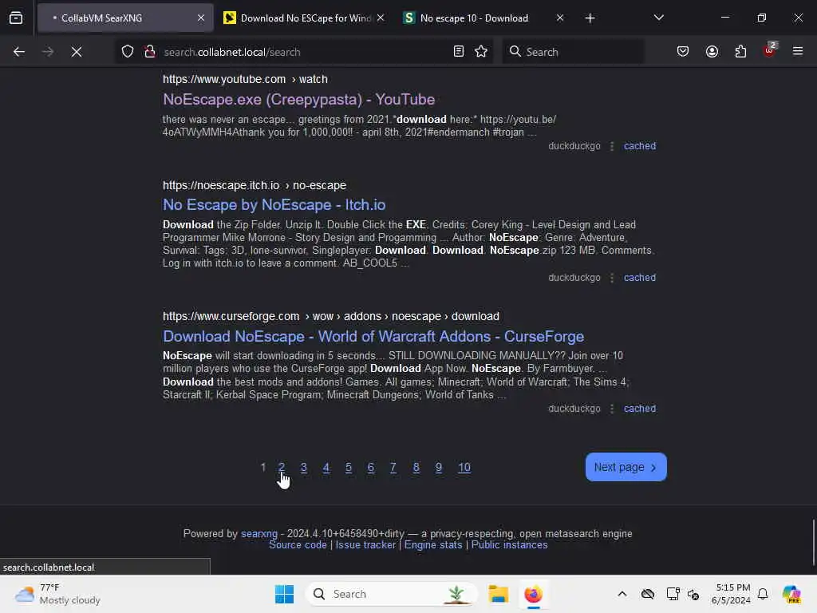
Task: Close the No escape 10 tab
Action: pos(560,18)
